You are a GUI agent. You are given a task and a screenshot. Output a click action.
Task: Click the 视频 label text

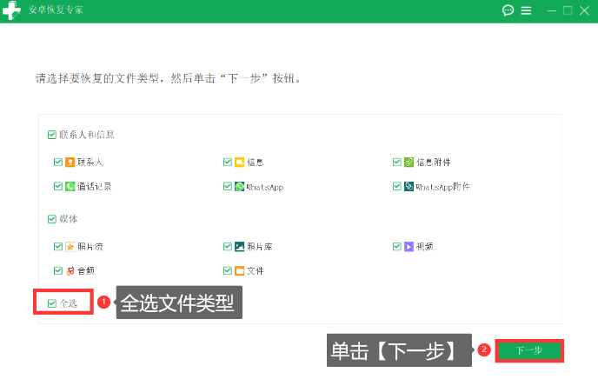coord(424,247)
